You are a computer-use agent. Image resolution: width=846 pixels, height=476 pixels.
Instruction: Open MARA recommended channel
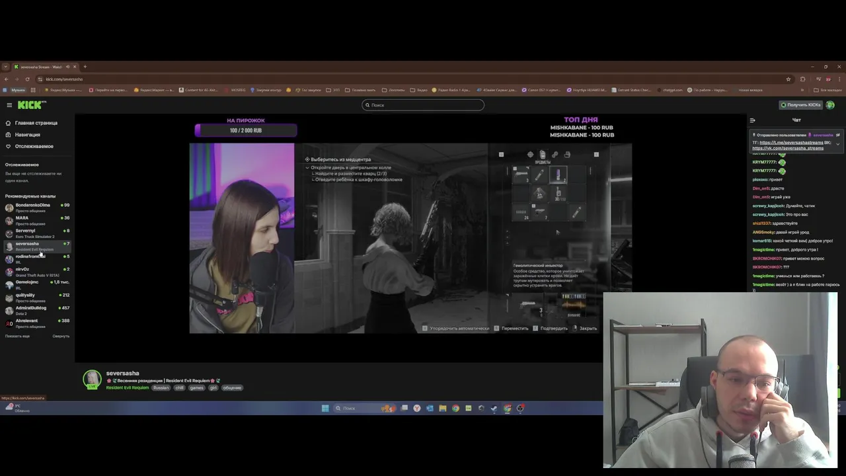click(x=37, y=220)
